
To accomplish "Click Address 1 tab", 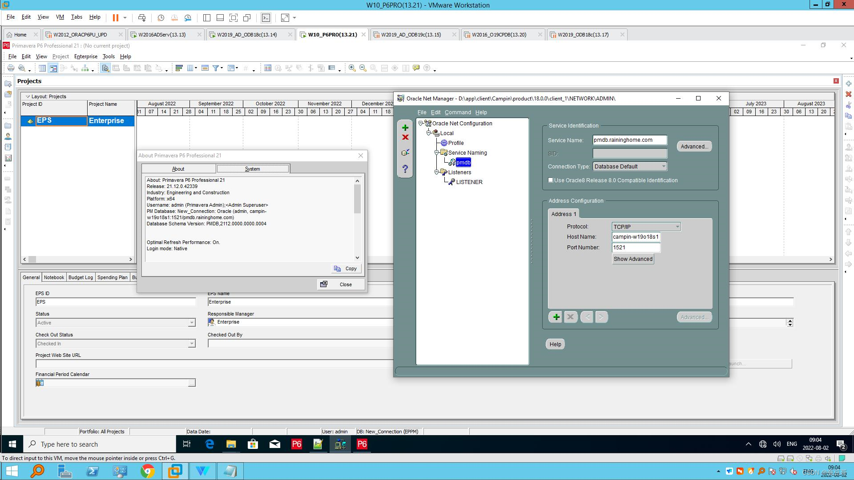I will tap(564, 214).
